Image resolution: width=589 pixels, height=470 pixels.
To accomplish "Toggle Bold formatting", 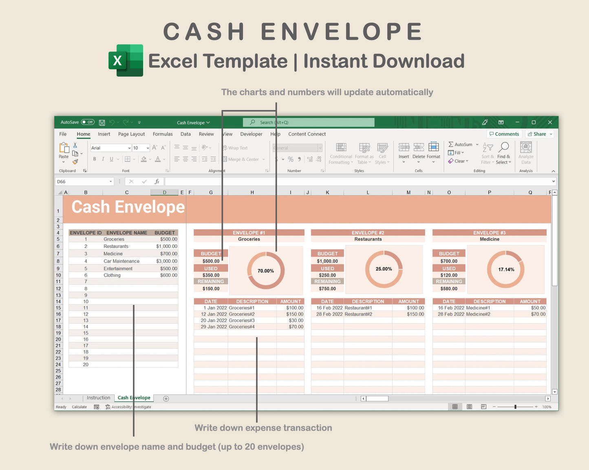I will pos(95,159).
